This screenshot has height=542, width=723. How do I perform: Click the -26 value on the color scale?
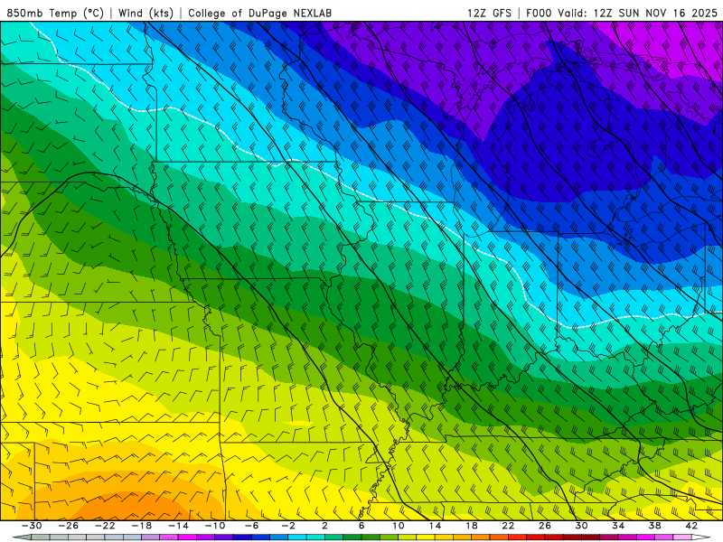pos(69,526)
